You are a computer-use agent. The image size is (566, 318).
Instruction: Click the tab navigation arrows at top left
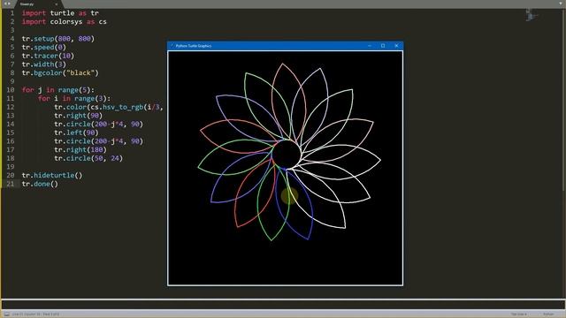(x=7, y=4)
